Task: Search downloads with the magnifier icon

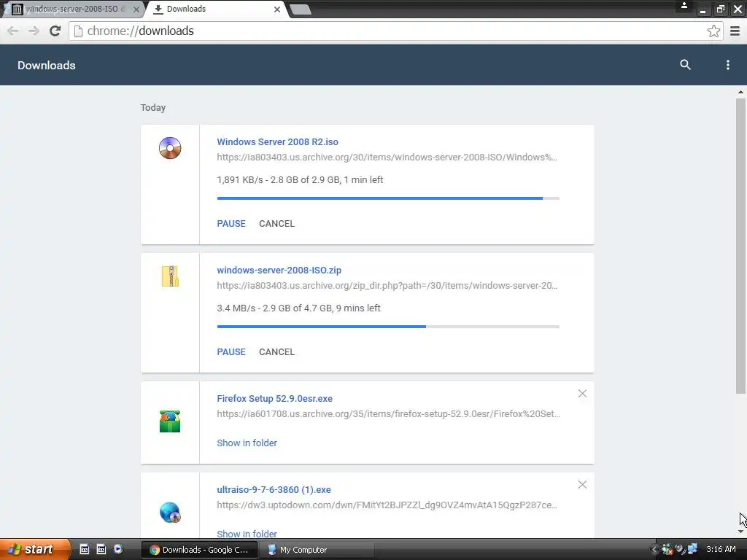Action: tap(685, 65)
